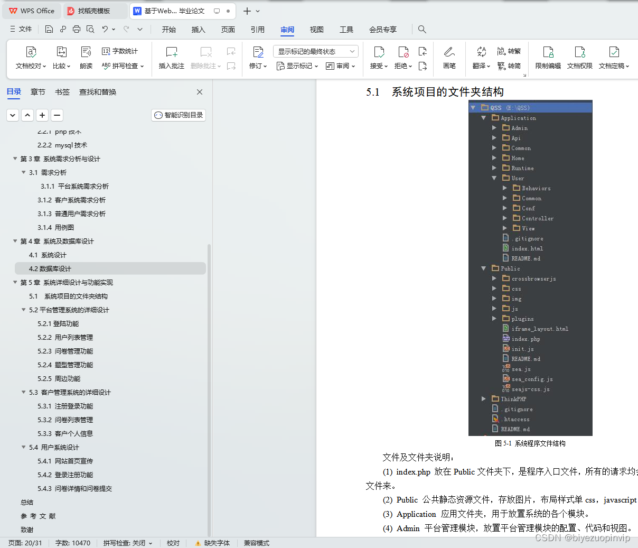Toggle 兼容模式 in the status bar

(x=256, y=543)
